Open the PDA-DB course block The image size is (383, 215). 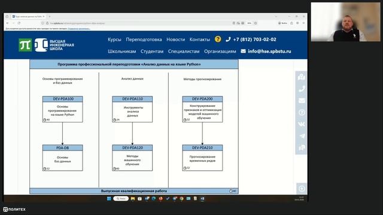(x=62, y=158)
